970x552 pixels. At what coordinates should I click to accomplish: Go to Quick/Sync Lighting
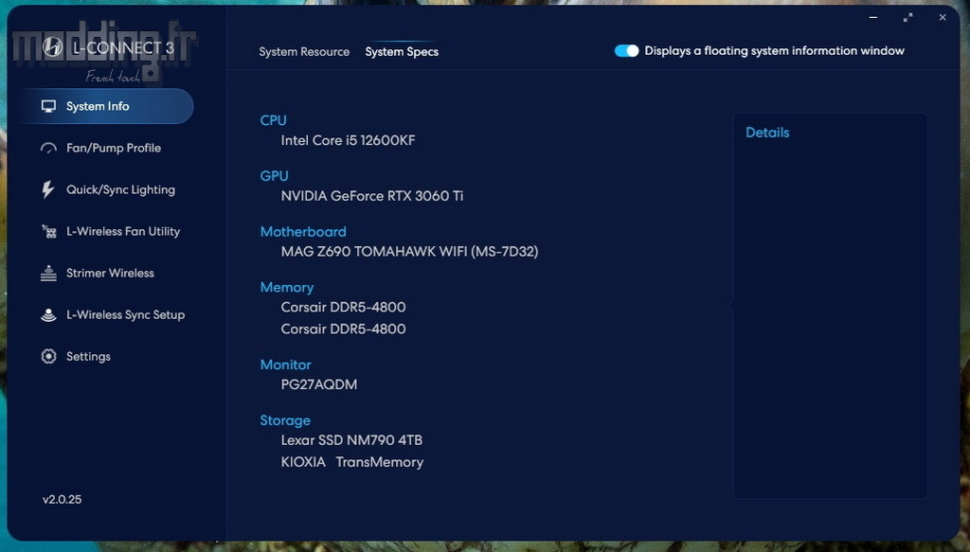(120, 189)
